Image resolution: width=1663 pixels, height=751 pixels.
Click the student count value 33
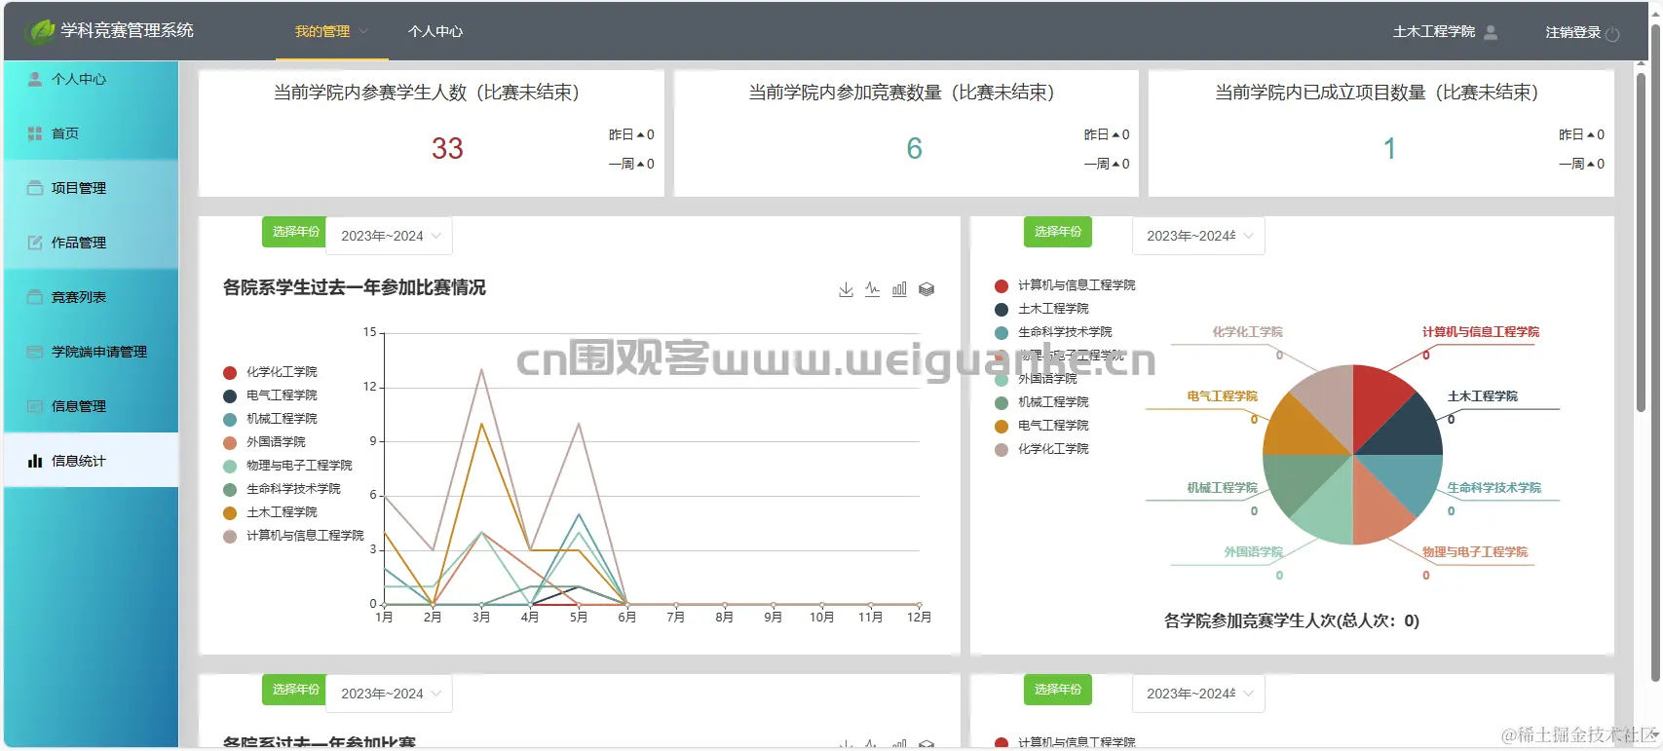point(447,148)
